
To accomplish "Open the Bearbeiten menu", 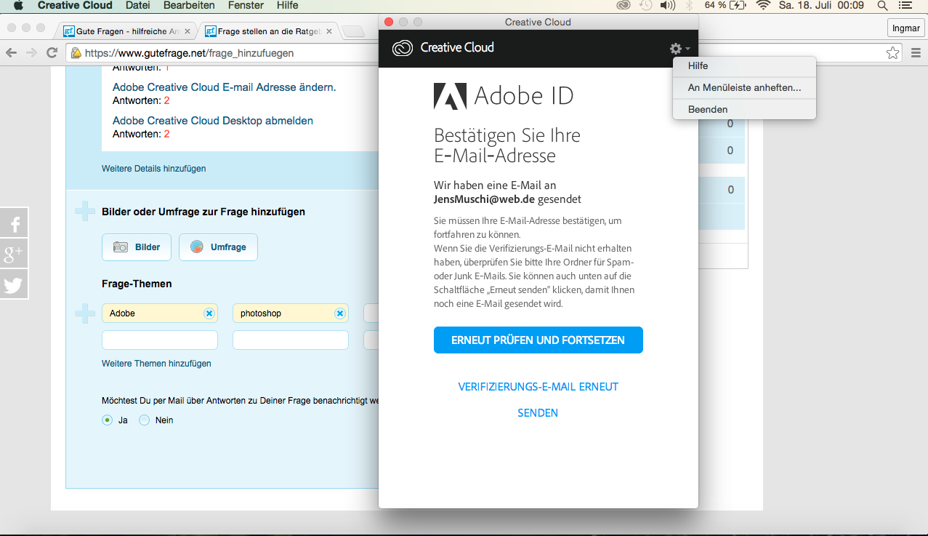I will (189, 6).
